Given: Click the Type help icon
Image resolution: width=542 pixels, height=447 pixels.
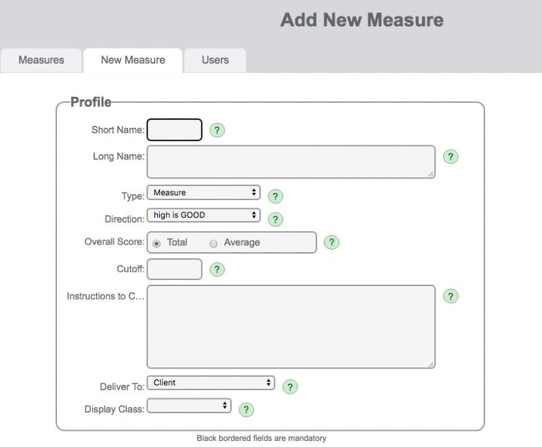Looking at the screenshot, I should 274,196.
